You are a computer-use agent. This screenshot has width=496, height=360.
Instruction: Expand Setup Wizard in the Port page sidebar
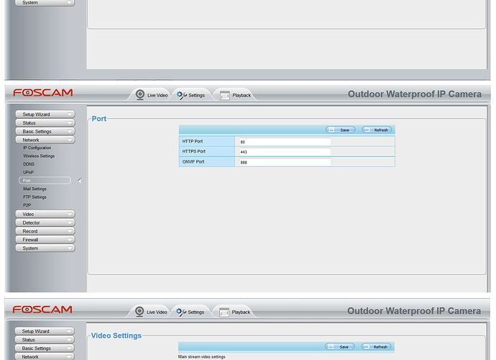click(45, 114)
